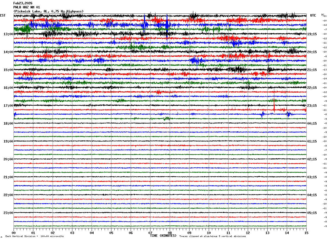Viewport: 328px width, 240px height.
Task: Click minute tick label 01 on bottom axis
Action: [x=33, y=233]
